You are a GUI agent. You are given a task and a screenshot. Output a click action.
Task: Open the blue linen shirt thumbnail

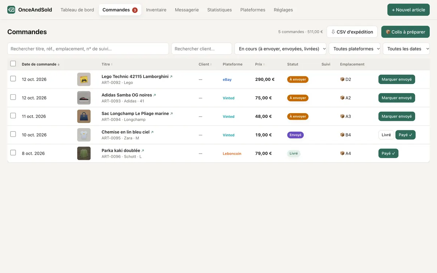84,135
